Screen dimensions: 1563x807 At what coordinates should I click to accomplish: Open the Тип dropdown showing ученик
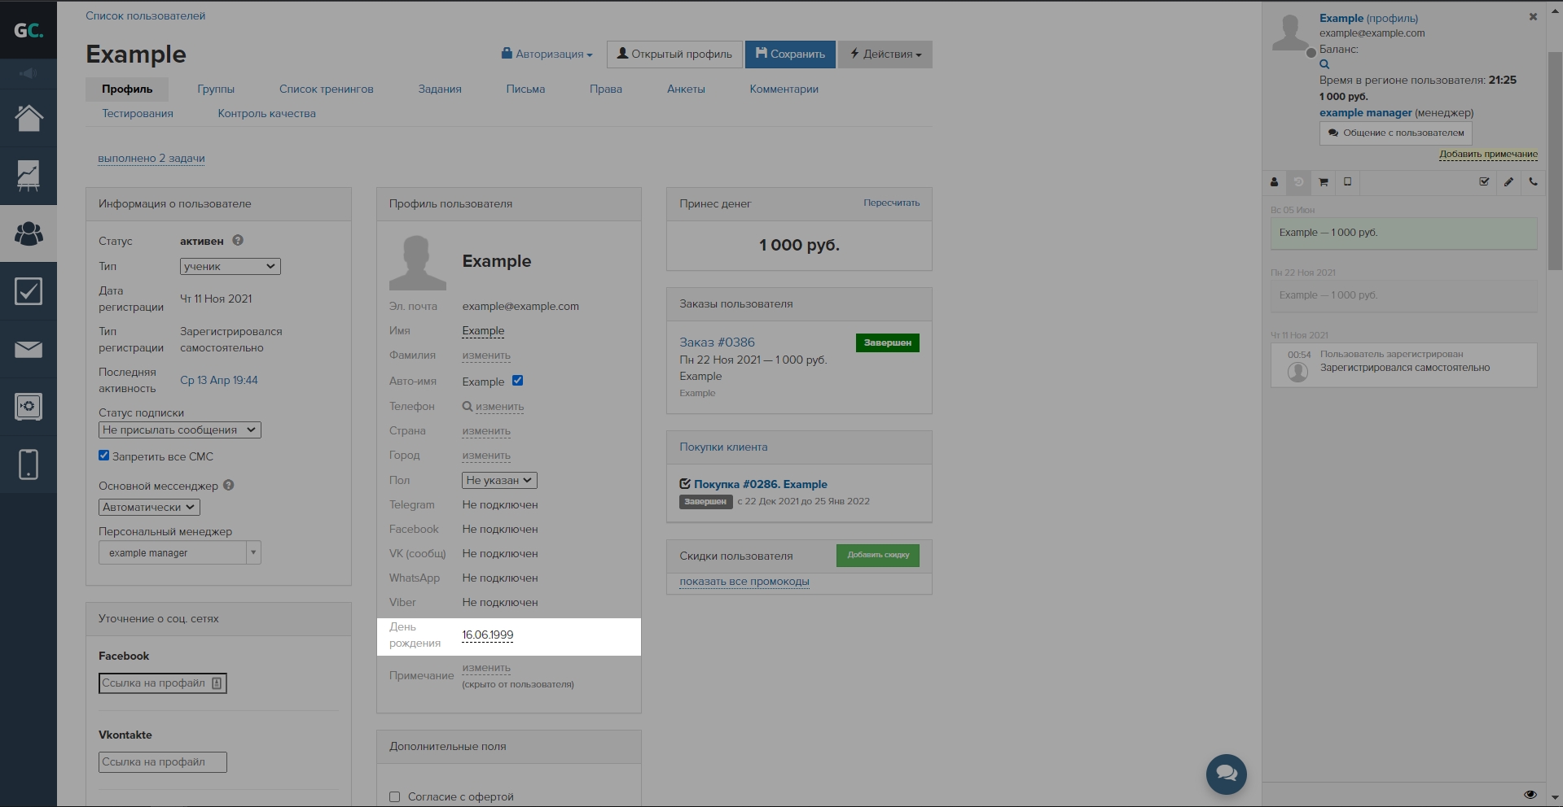(230, 266)
